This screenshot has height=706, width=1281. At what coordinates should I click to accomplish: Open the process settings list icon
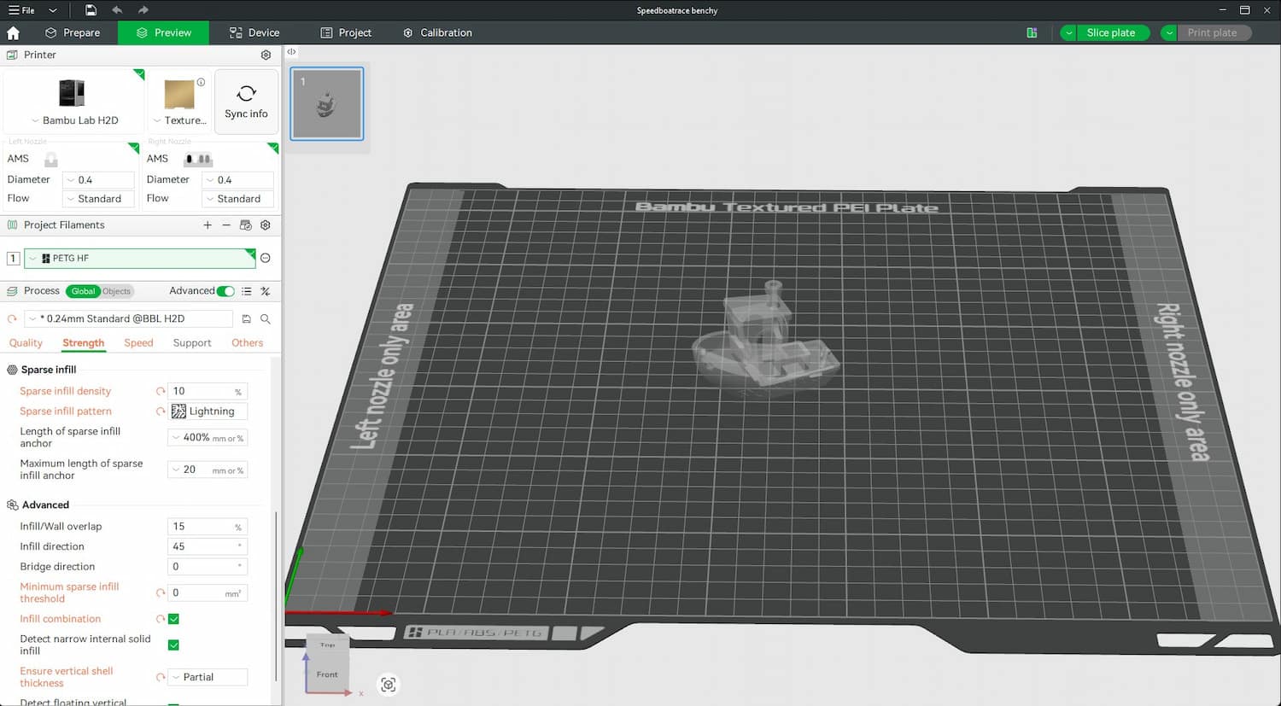coord(247,291)
